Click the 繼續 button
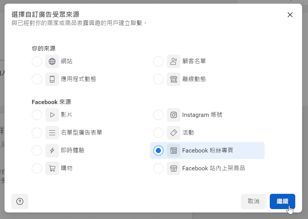The height and width of the screenshot is (219, 308). [282, 201]
